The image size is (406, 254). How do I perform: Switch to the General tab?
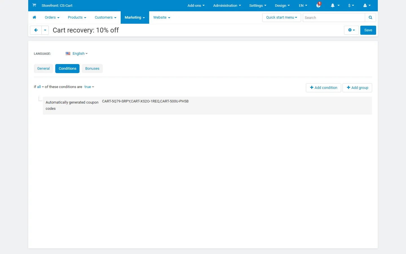click(43, 69)
